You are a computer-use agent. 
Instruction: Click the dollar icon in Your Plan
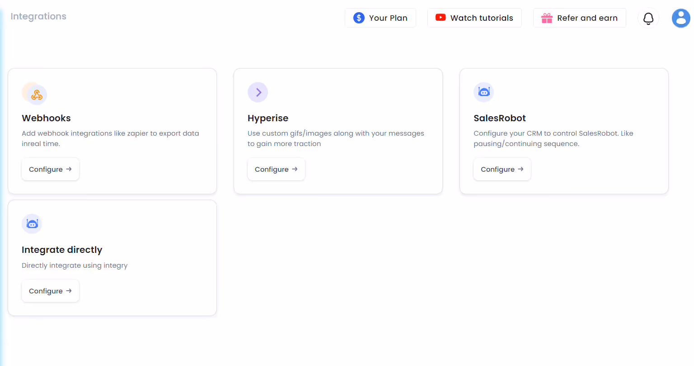coord(358,18)
